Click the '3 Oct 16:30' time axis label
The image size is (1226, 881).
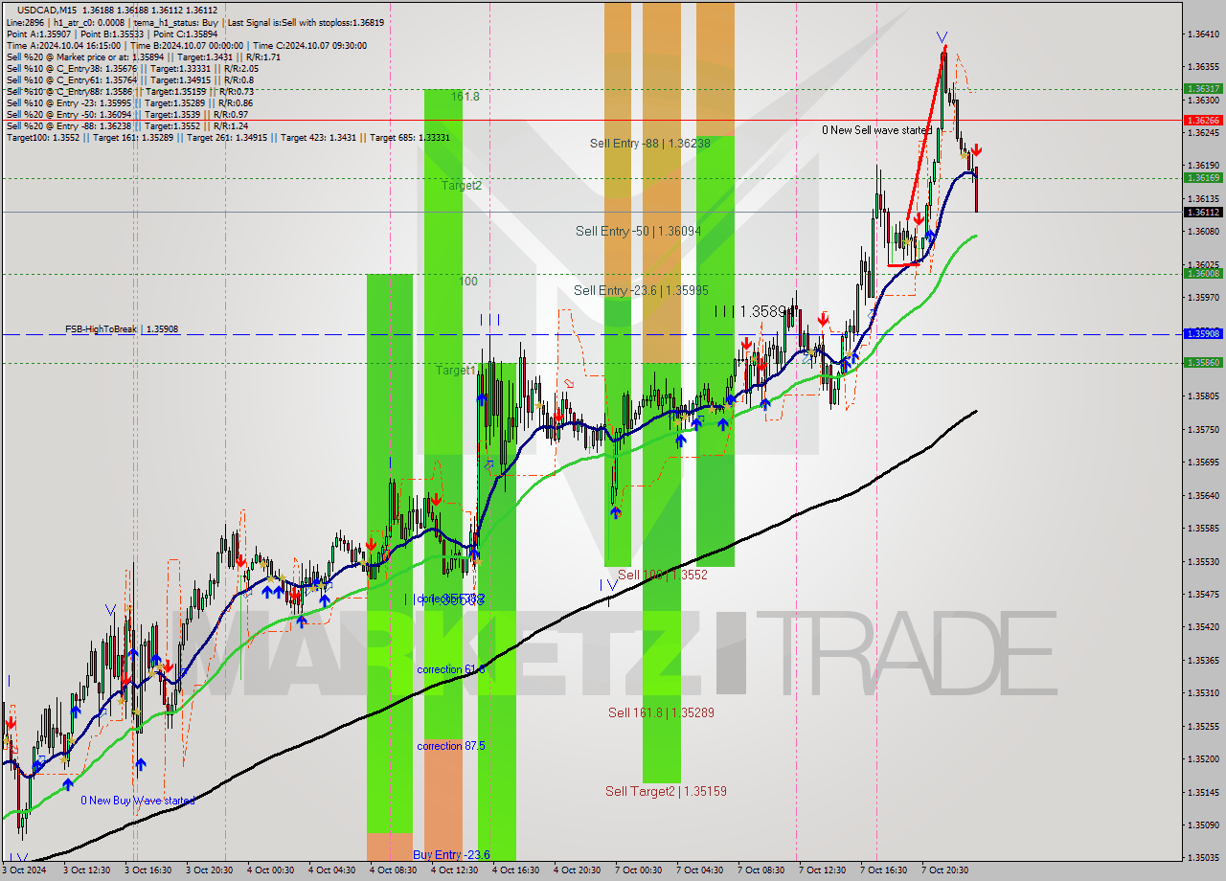coord(148,870)
